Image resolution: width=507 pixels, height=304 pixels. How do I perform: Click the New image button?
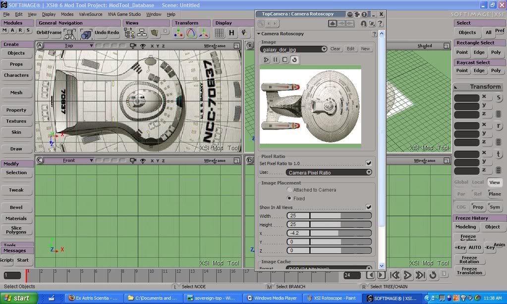pyautogui.click(x=365, y=49)
